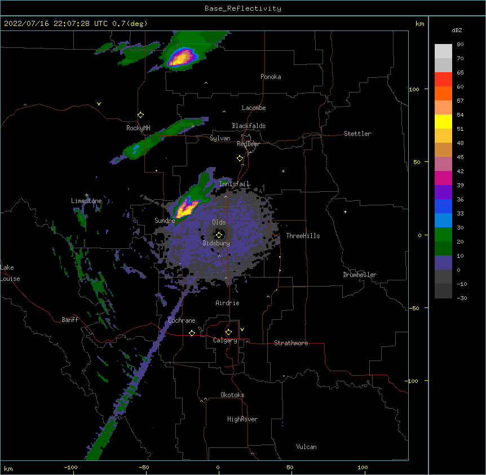
Task: Click the Banff town label
Action: pyautogui.click(x=70, y=320)
